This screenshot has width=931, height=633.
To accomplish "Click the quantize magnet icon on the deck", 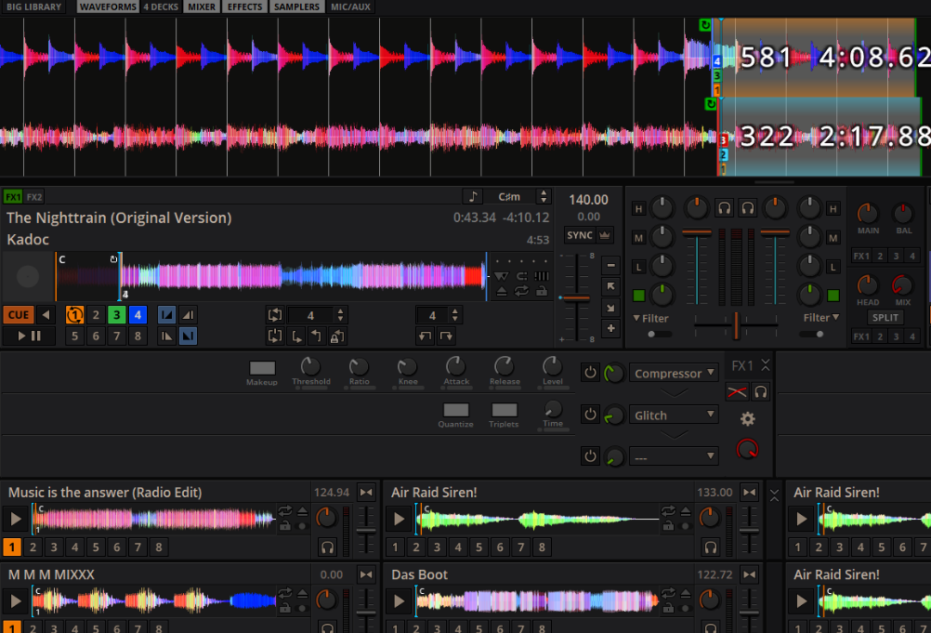I will [522, 276].
